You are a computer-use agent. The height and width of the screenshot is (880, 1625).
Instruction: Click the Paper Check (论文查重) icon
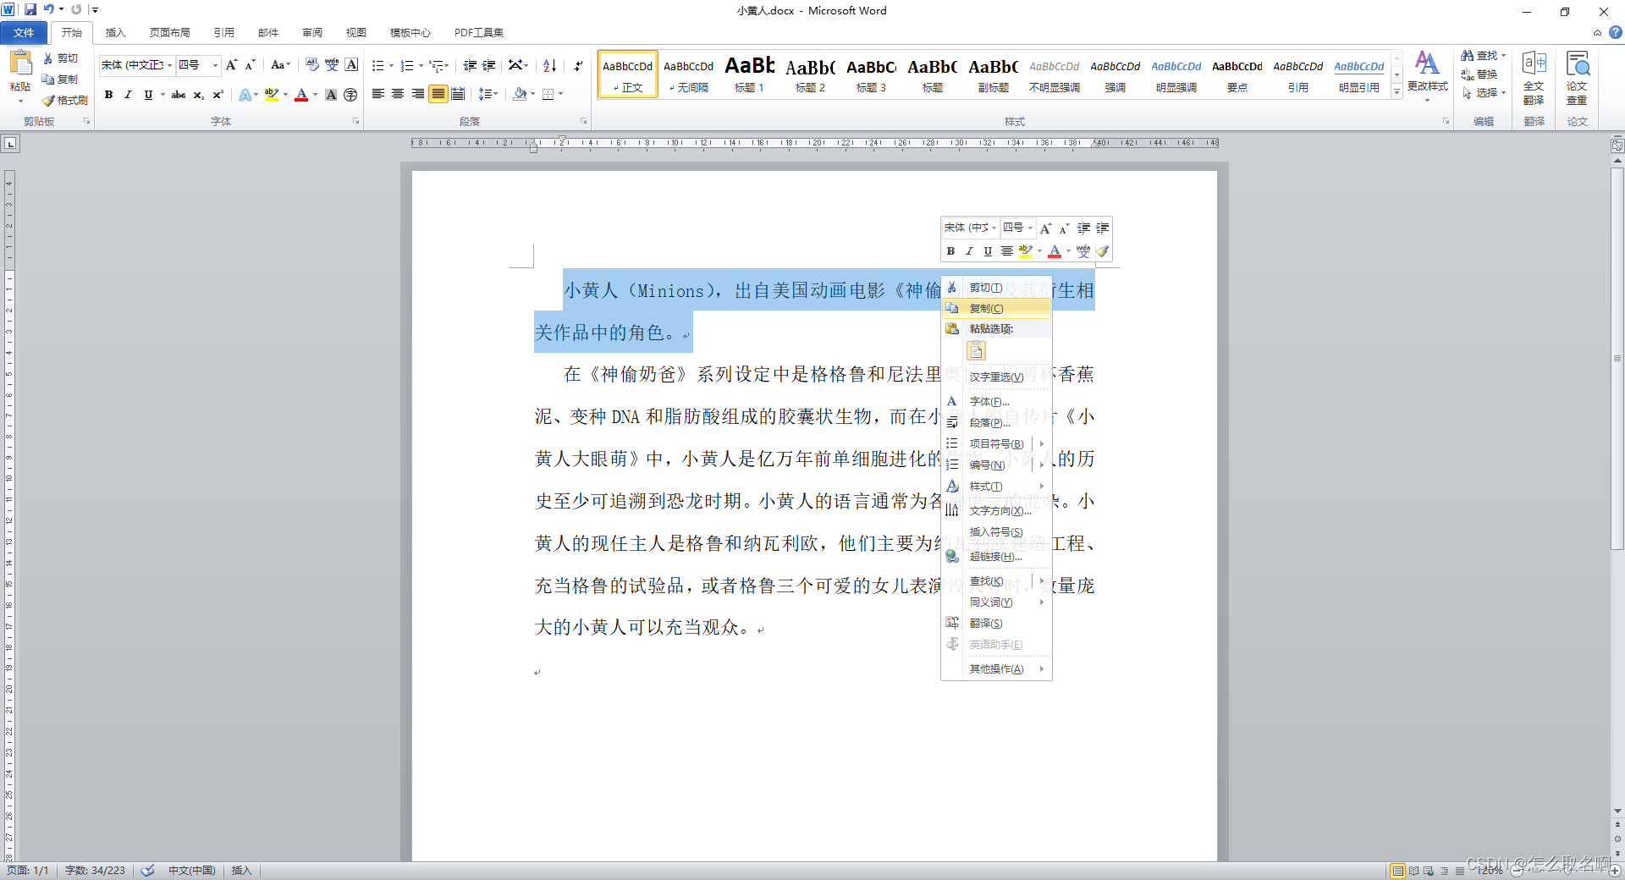pyautogui.click(x=1577, y=63)
